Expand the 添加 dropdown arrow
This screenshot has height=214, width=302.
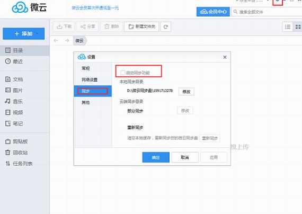tap(37, 34)
